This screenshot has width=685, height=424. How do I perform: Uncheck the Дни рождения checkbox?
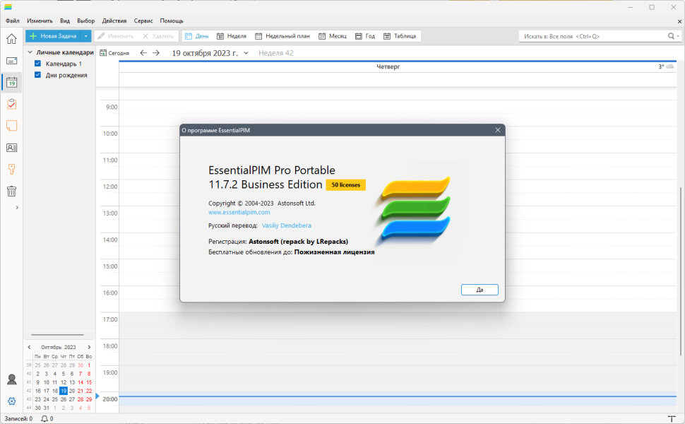click(x=37, y=75)
